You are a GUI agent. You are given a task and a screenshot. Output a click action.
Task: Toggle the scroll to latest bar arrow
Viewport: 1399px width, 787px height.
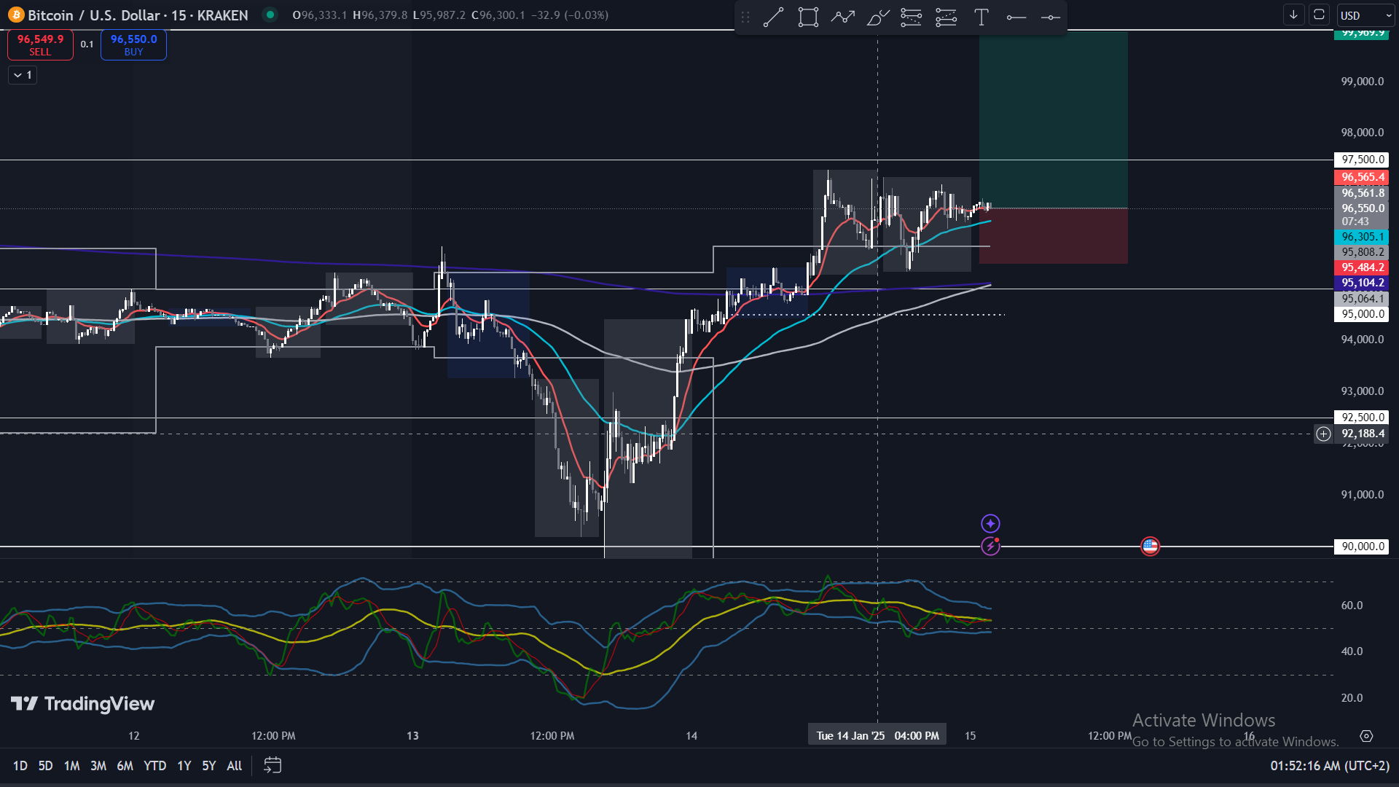(x=1293, y=15)
